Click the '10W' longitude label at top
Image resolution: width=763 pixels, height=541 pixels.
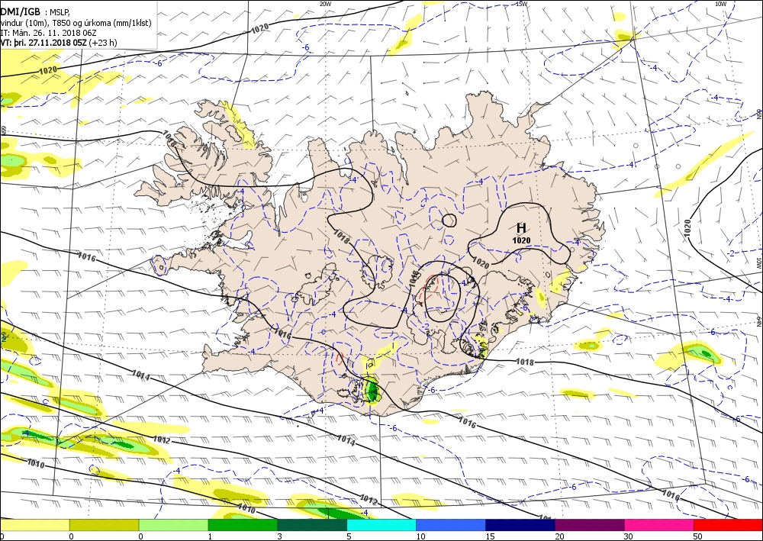(x=721, y=4)
